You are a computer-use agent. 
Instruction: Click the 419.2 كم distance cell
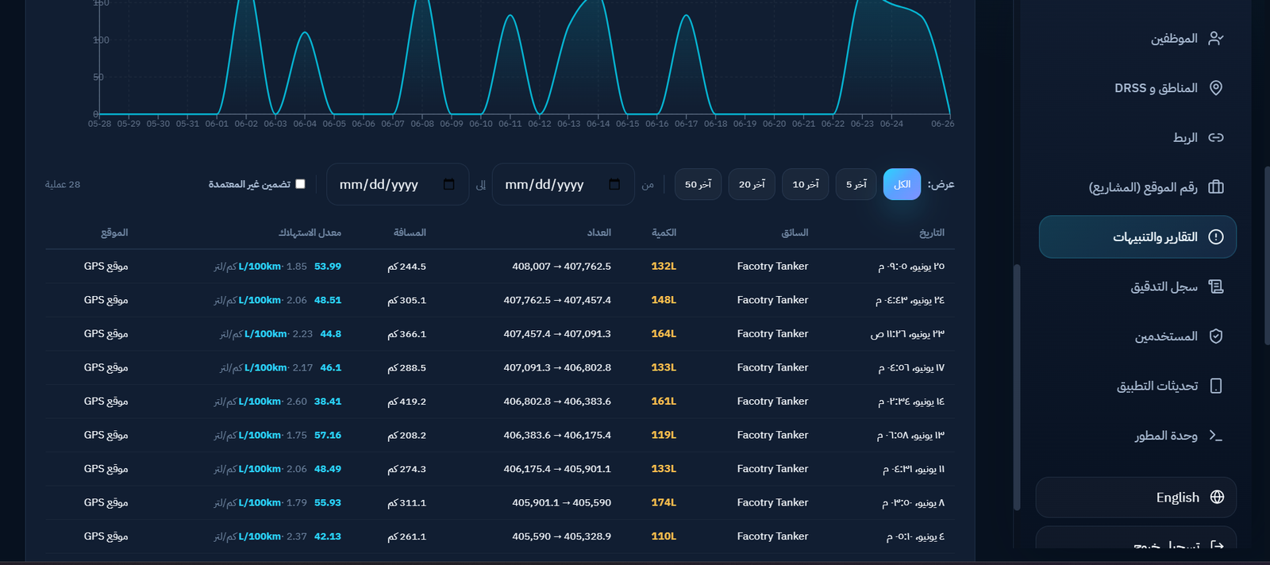pyautogui.click(x=406, y=402)
